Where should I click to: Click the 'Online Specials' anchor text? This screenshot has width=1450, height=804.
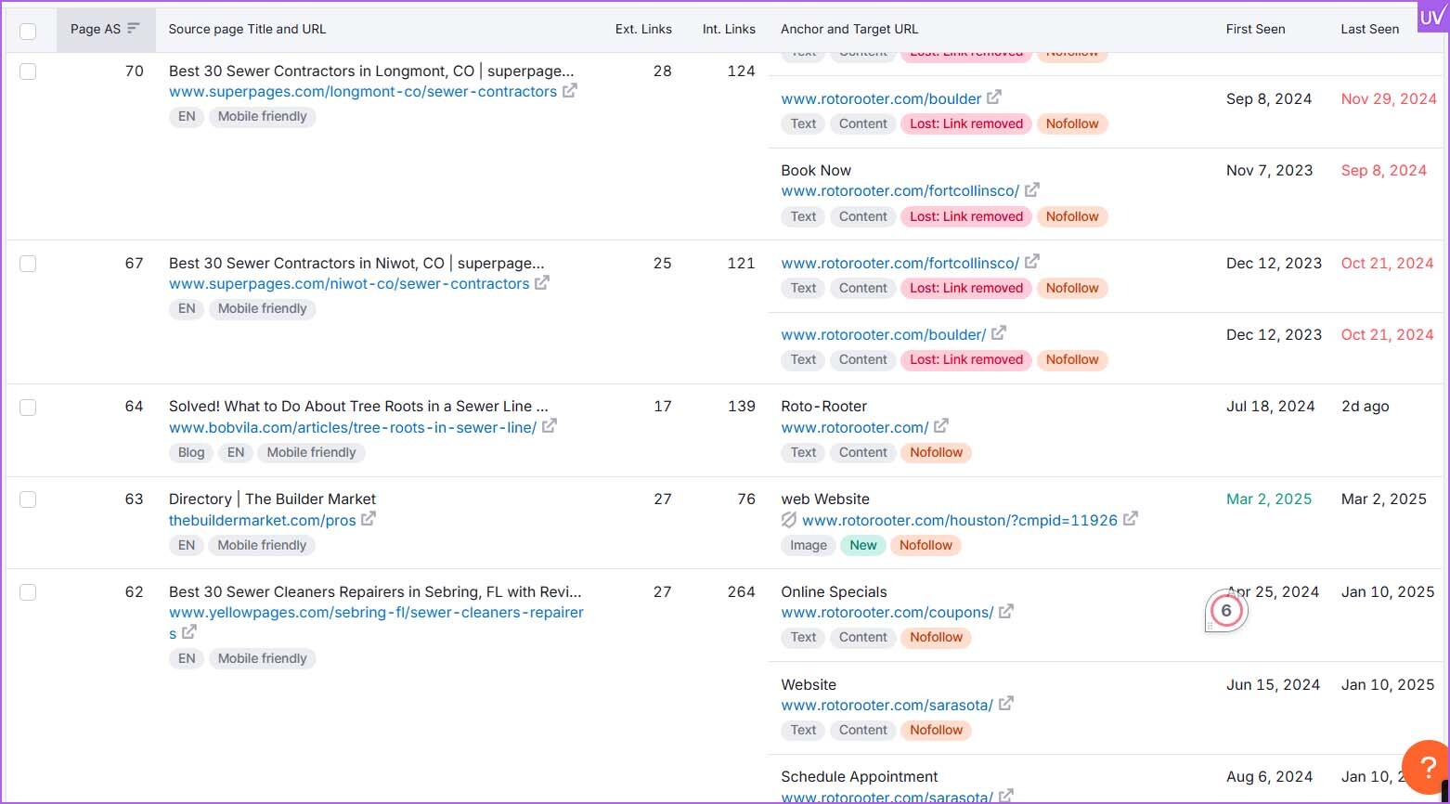[834, 591]
